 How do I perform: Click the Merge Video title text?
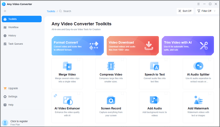pyautogui.click(x=67, y=74)
